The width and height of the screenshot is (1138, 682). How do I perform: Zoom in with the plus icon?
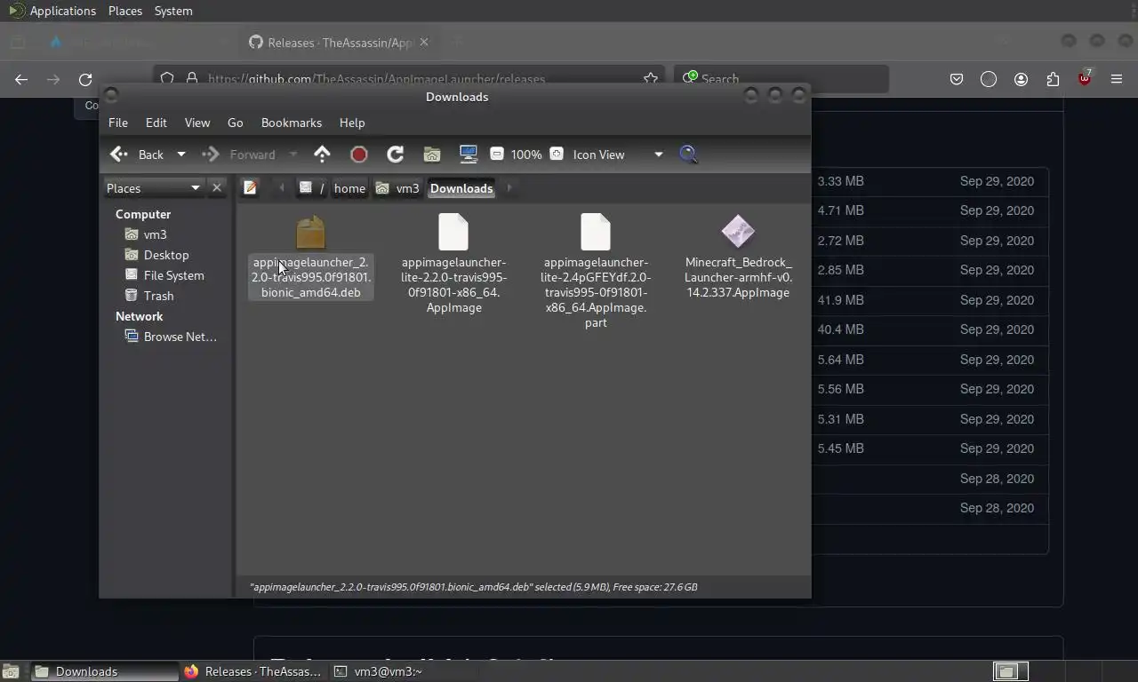point(557,154)
